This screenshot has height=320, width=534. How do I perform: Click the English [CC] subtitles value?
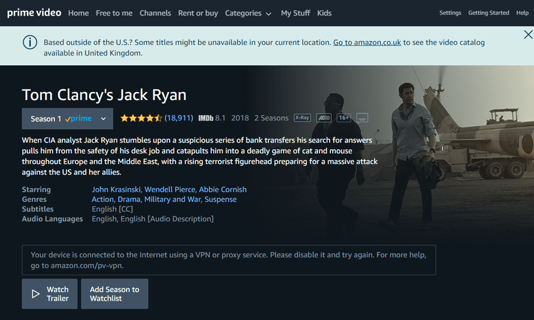[112, 209]
